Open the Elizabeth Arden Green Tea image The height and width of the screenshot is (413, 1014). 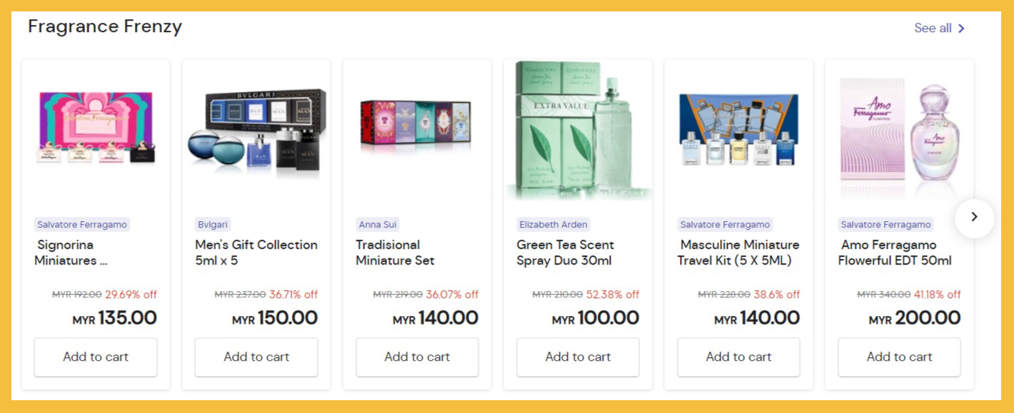578,130
